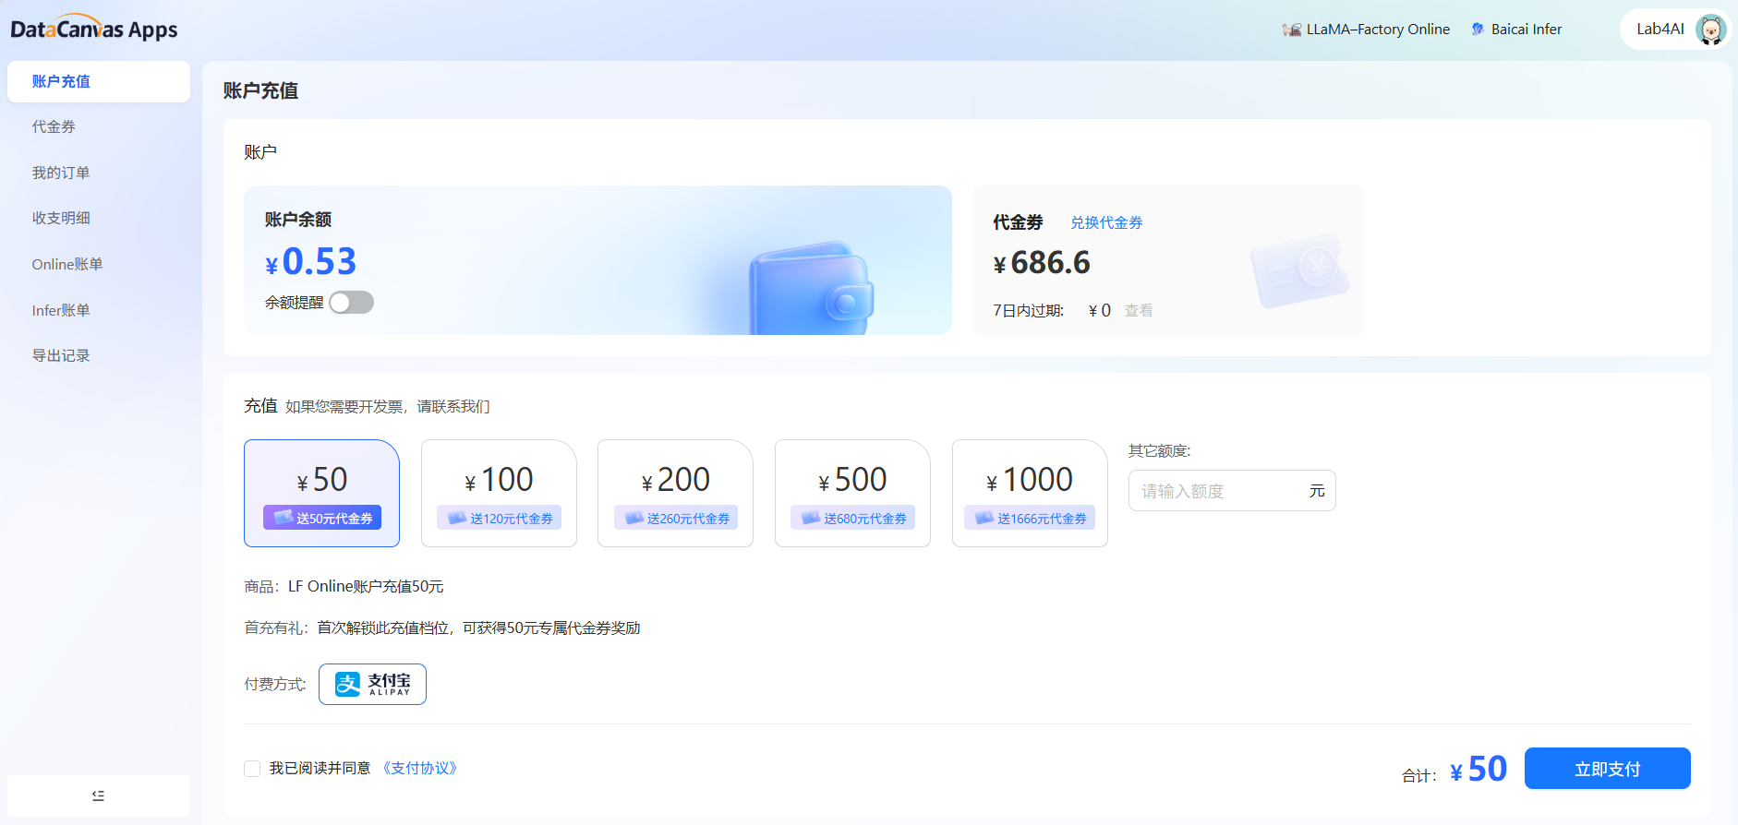Viewport: 1738px width, 825px height.
Task: Select the ¥50 recharge amount
Action: (321, 493)
